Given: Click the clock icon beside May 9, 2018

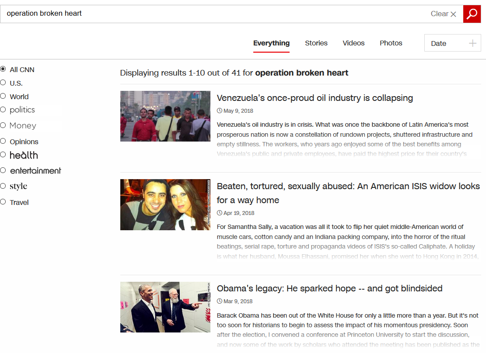Looking at the screenshot, I should (x=220, y=111).
